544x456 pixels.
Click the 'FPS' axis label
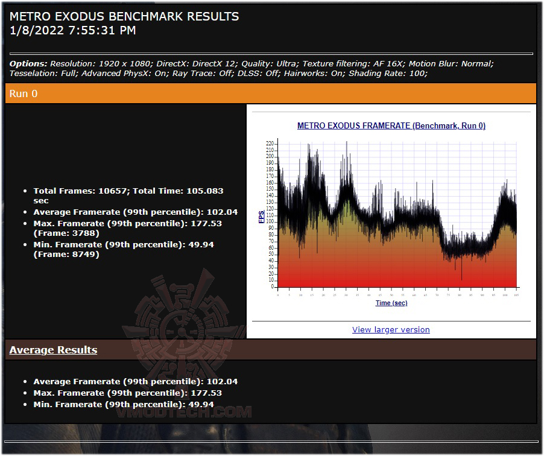point(261,217)
